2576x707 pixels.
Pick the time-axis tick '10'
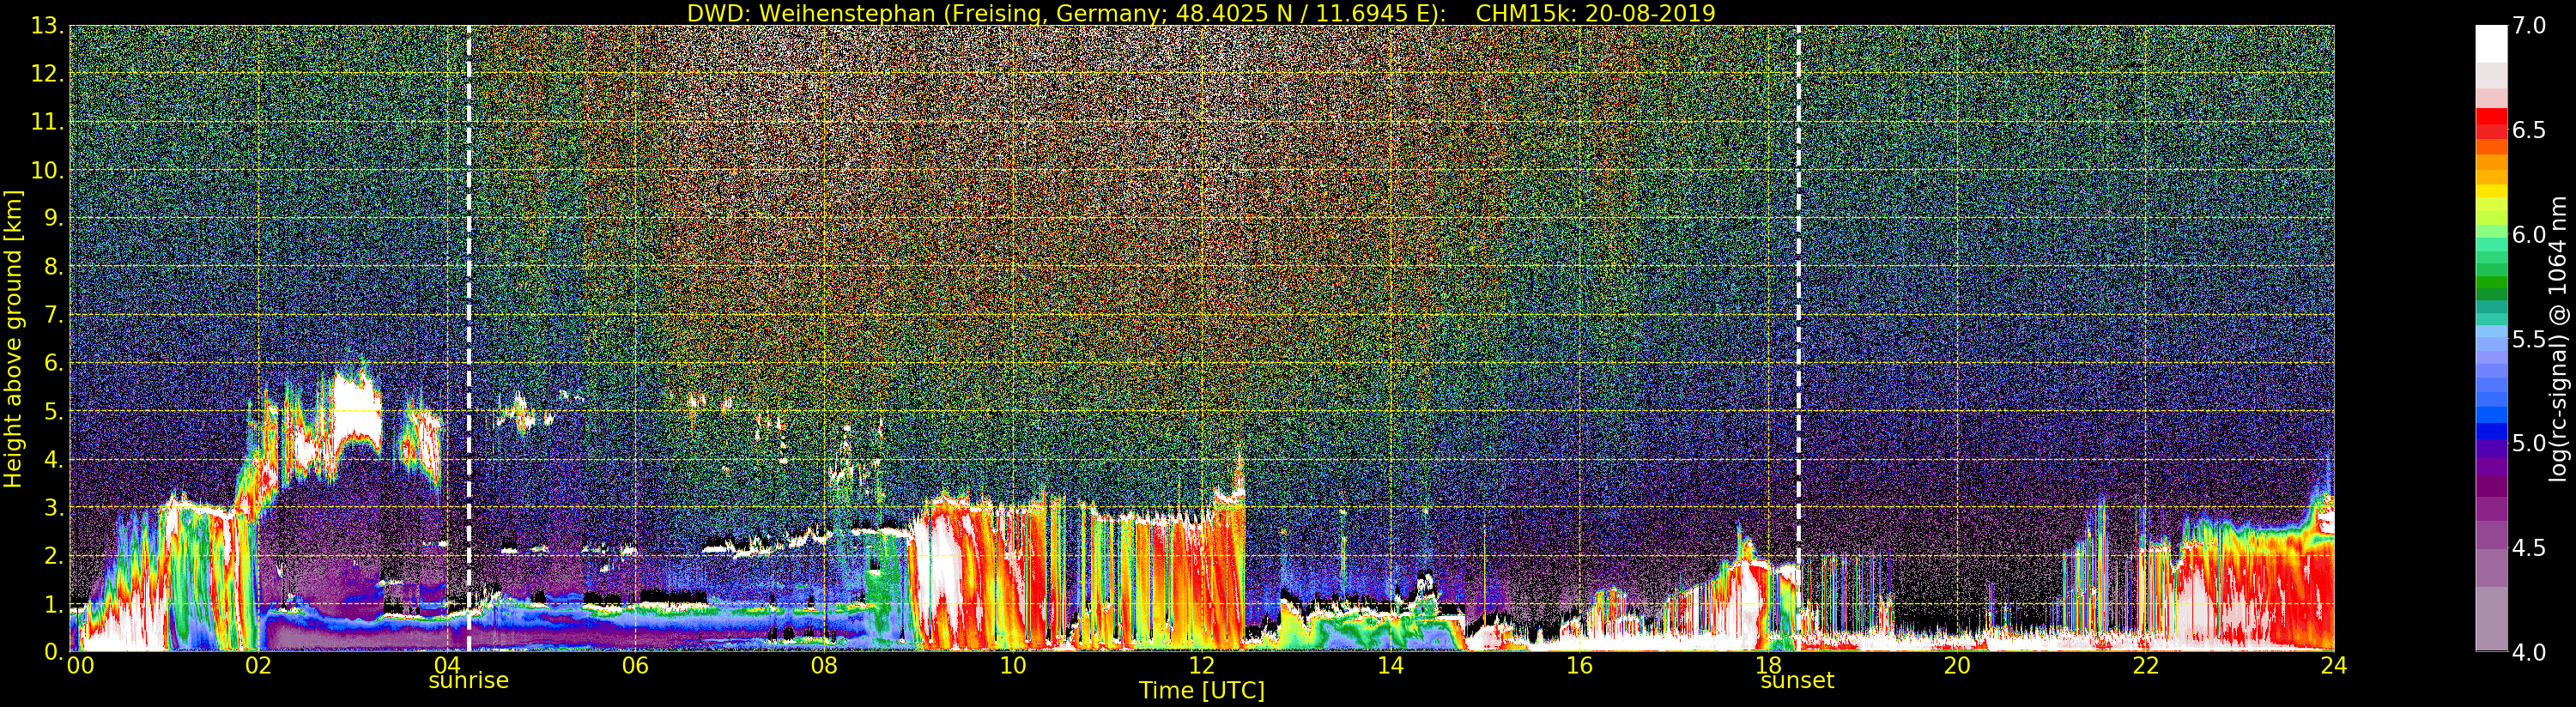click(1013, 666)
